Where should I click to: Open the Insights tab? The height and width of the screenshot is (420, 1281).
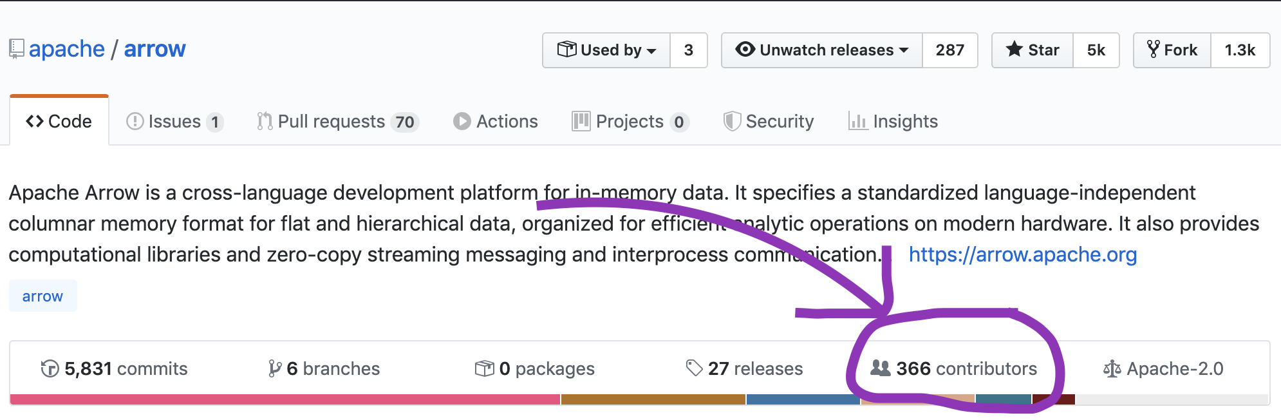pos(893,121)
